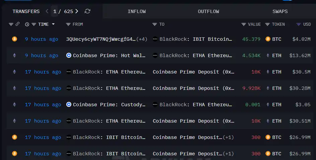
Task: Click the BlackRock logo beside ETHA in $3.05 row
Action: [155, 105]
